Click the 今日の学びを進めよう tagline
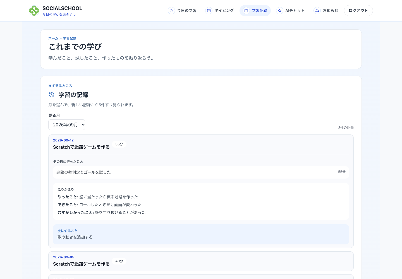 59,14
